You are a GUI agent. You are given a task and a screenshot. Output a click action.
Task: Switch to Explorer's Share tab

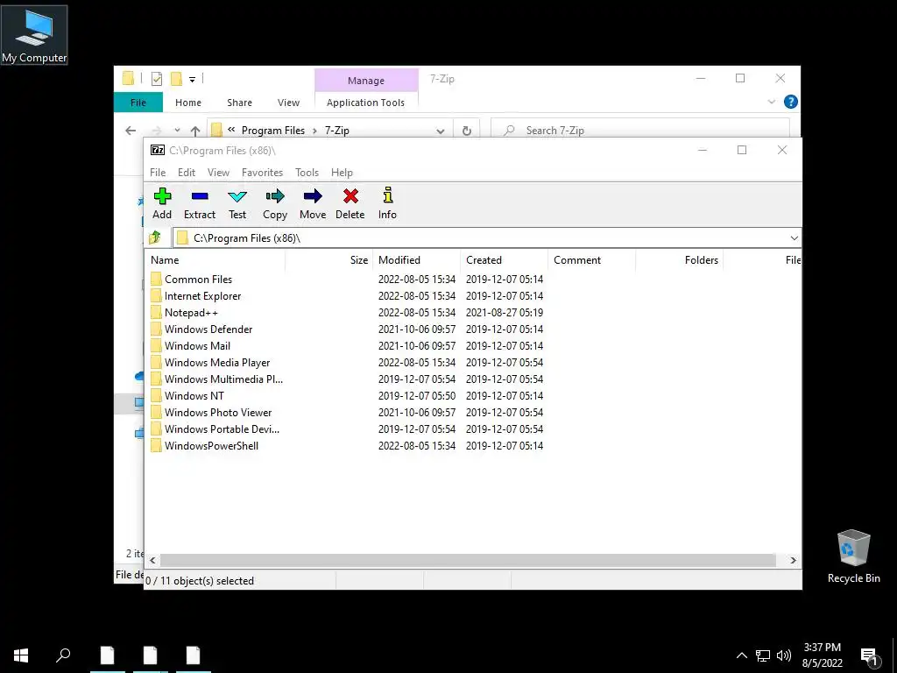tap(240, 103)
